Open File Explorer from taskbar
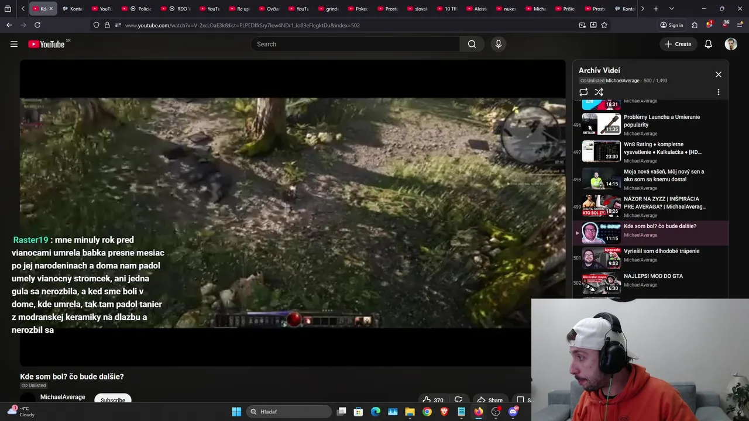Screen dimensions: 749x421 point(410,412)
